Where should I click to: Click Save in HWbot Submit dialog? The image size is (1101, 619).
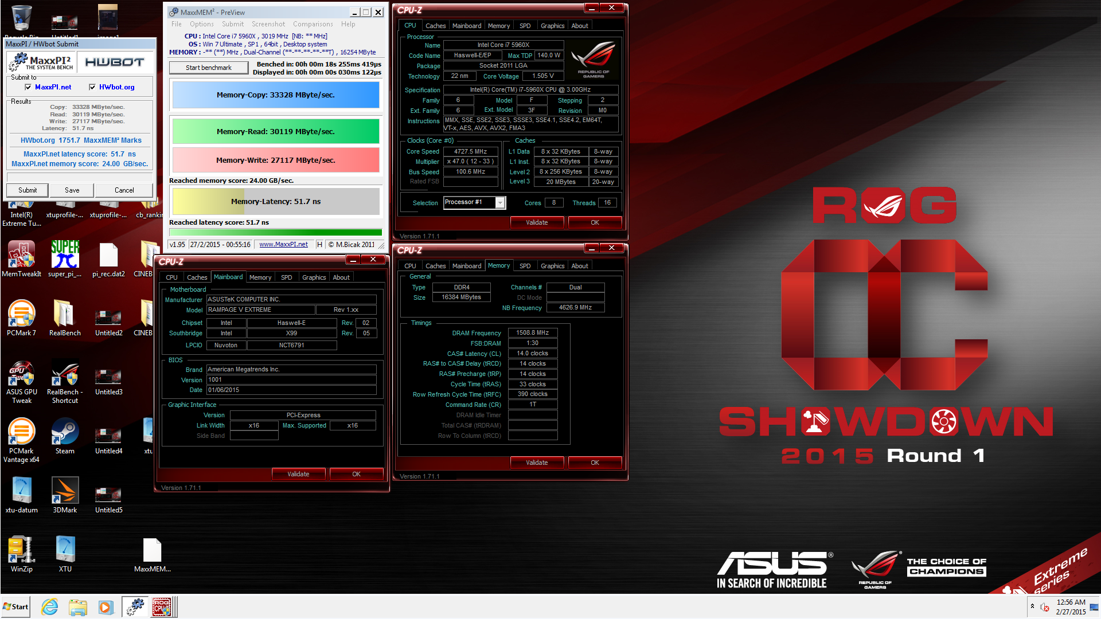(x=72, y=190)
